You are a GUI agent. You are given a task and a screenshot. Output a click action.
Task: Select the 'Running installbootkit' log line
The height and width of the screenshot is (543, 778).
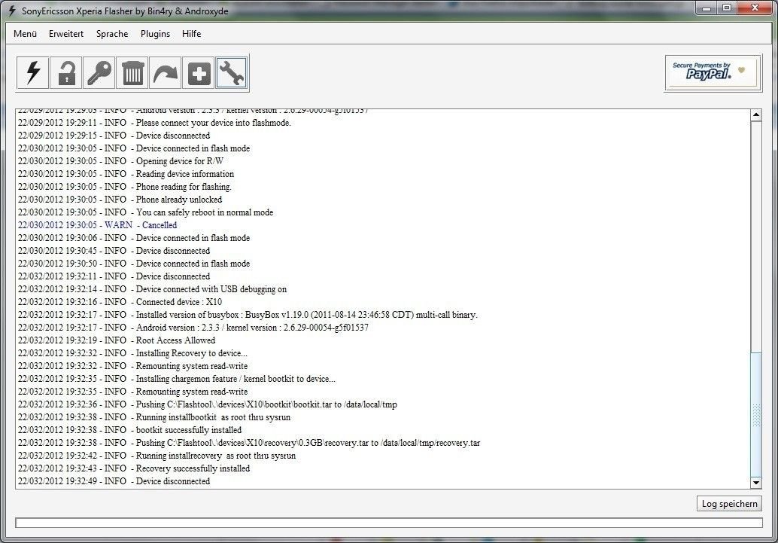coord(154,417)
